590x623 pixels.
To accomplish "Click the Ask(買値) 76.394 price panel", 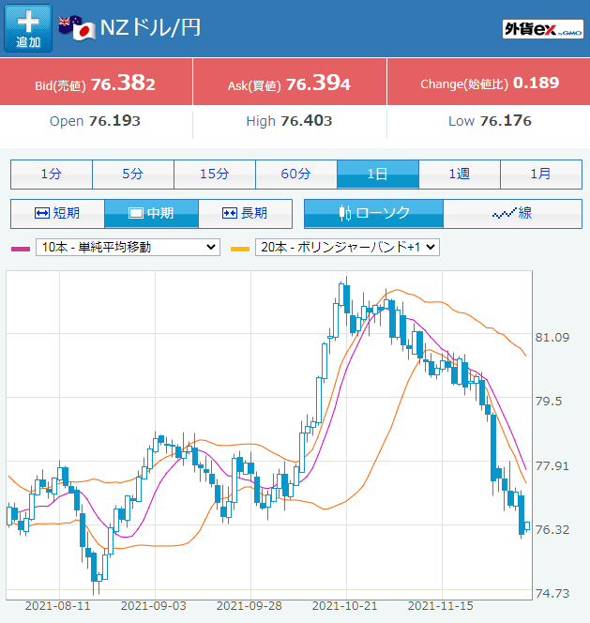I will coord(289,82).
